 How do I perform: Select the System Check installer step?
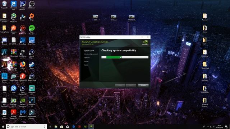tap(89, 51)
